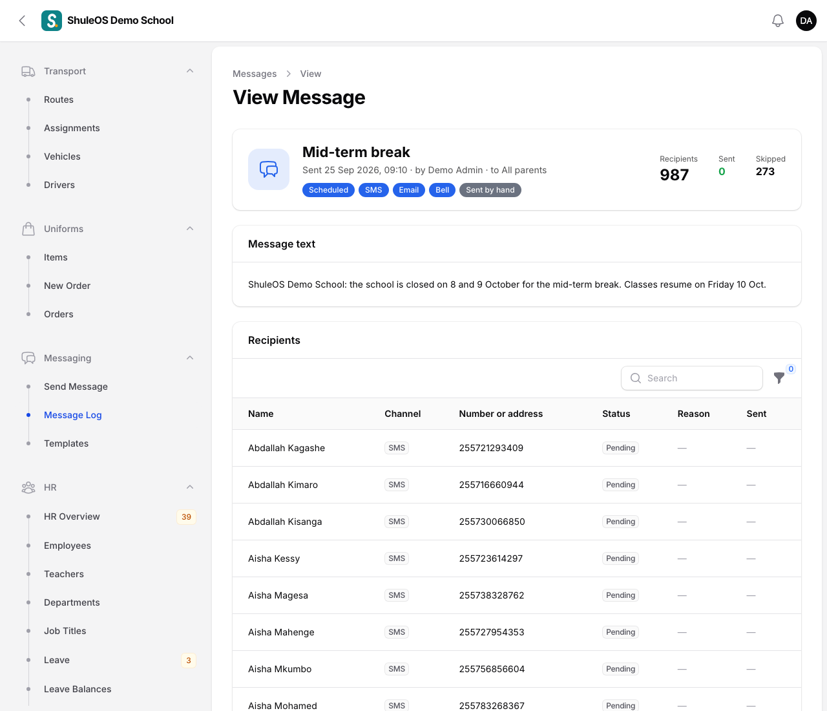
Task: Select Message Log
Action: (73, 415)
